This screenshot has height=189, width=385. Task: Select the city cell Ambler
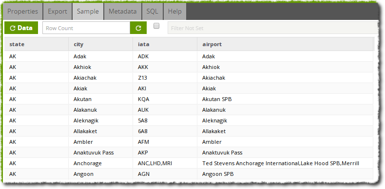pyautogui.click(x=101, y=142)
